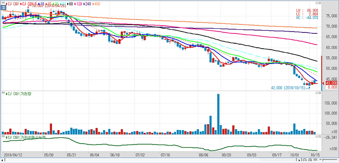Click the 150,000 volume axis label
Image resolution: width=339 pixels, height=163 pixels.
coord(331,104)
